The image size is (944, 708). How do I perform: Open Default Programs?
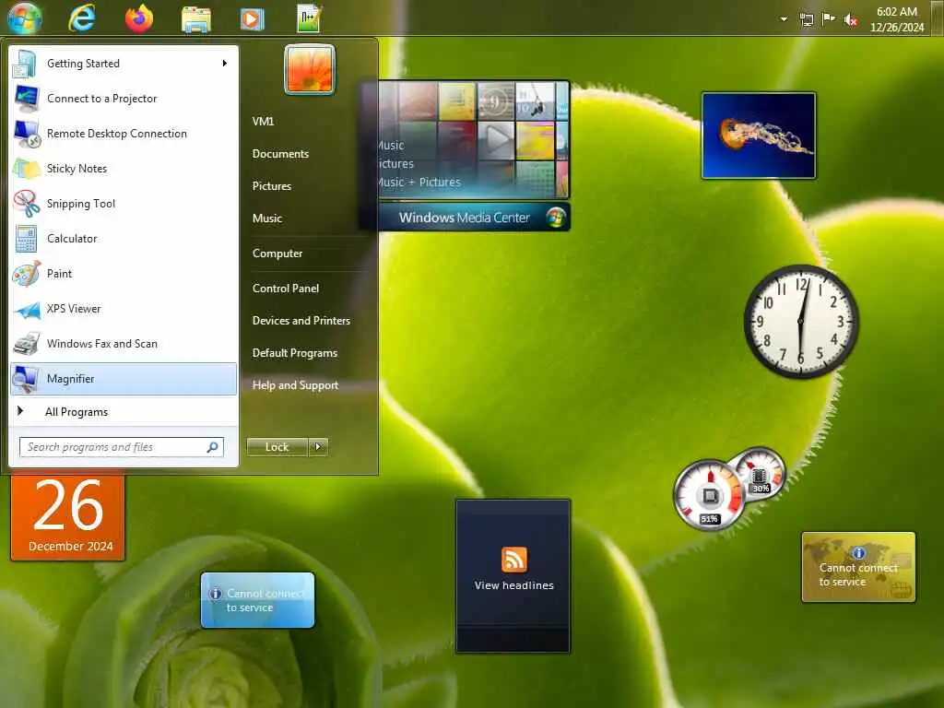(294, 353)
